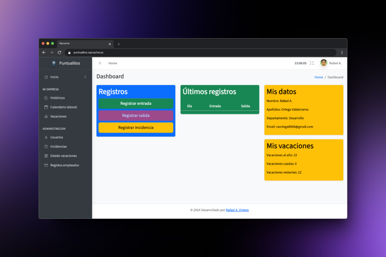Click the Salida column header
Viewport: 386px width, 257px height.
click(245, 106)
